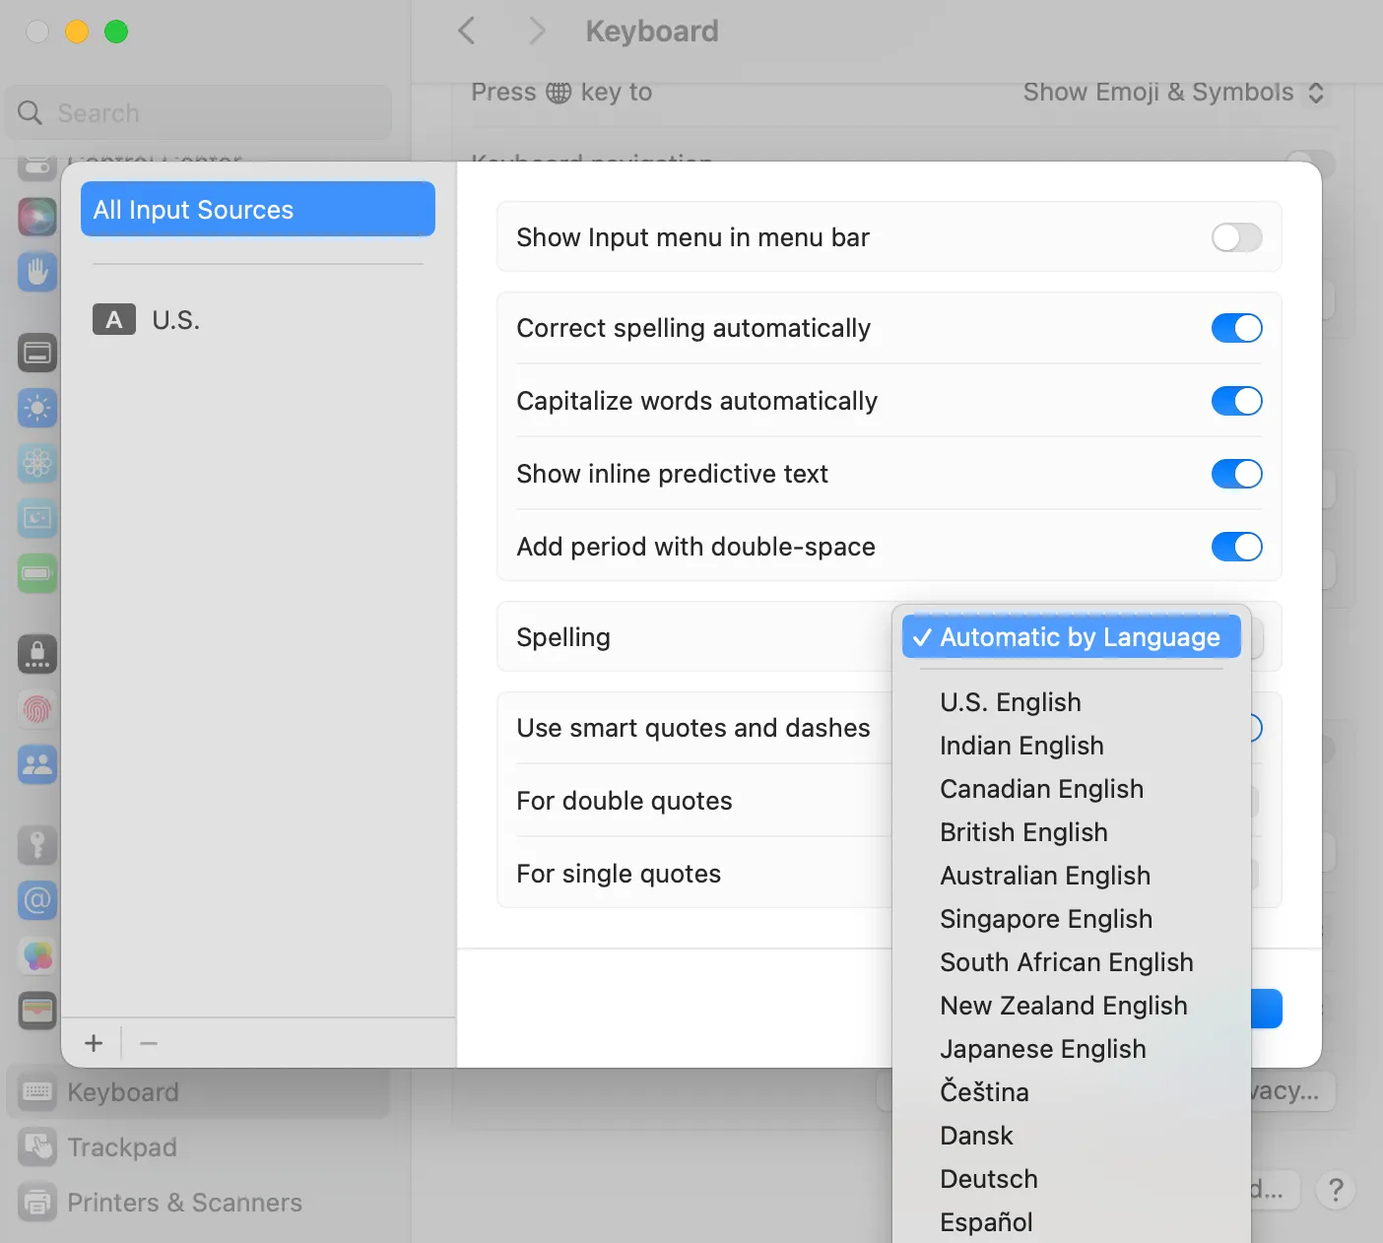Open Accessibility via the hand icon
Viewport: 1383px width, 1243px height.
[x=37, y=272]
